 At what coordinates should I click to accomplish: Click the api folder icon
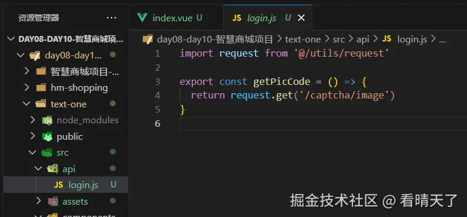point(53,169)
